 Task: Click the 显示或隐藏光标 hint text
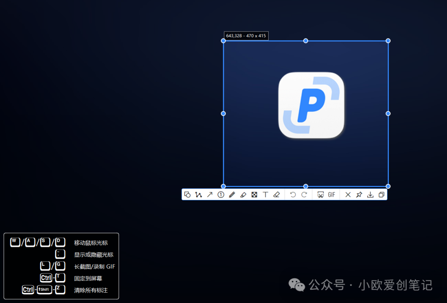pos(94,255)
